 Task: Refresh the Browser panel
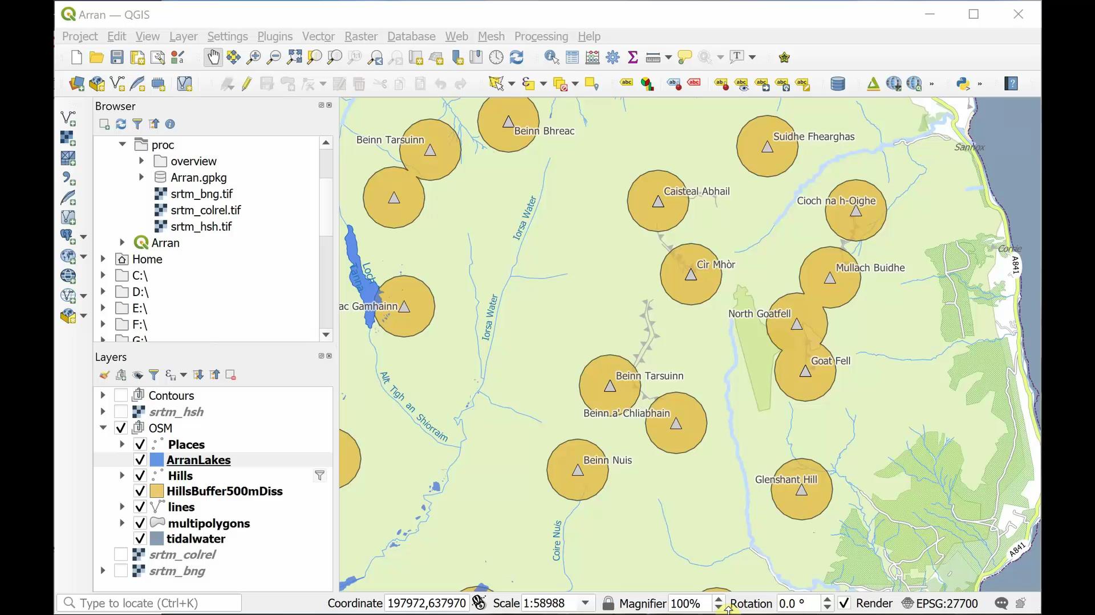coord(121,124)
